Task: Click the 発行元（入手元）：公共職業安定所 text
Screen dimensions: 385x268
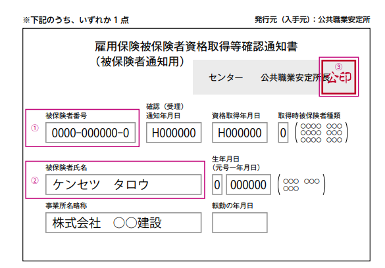Action: pyautogui.click(x=313, y=20)
